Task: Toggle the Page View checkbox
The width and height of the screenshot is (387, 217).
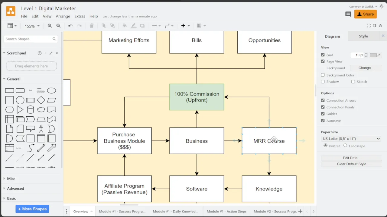Action: tap(323, 61)
